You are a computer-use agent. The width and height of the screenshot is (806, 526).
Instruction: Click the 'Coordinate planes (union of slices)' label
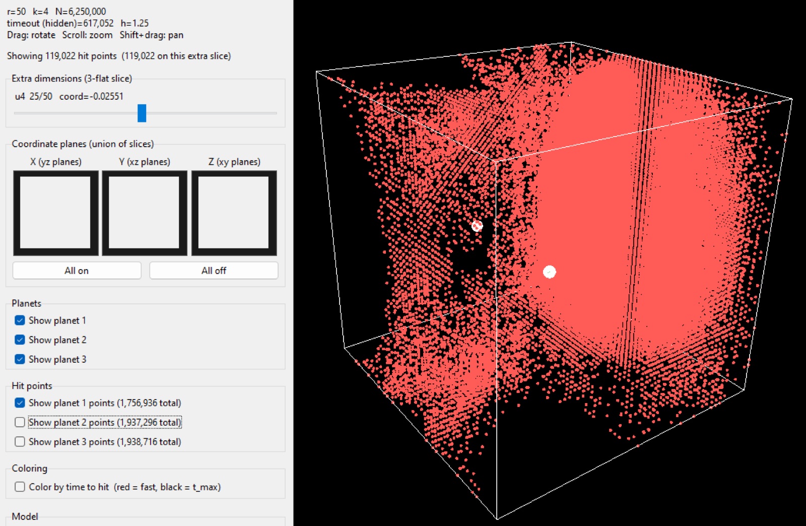[83, 144]
